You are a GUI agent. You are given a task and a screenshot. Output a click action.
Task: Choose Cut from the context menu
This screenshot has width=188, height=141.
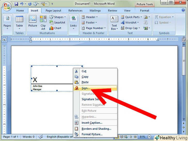95,71
